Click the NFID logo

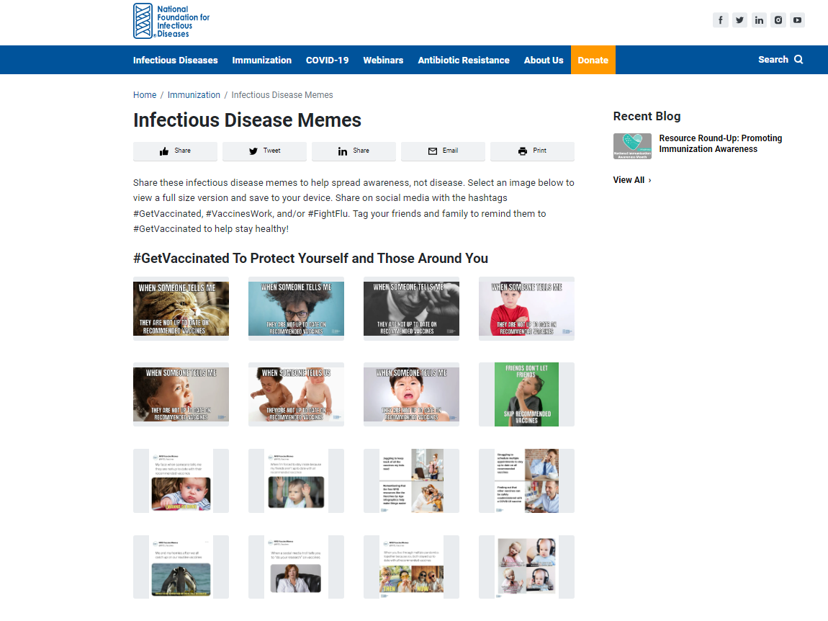[171, 21]
